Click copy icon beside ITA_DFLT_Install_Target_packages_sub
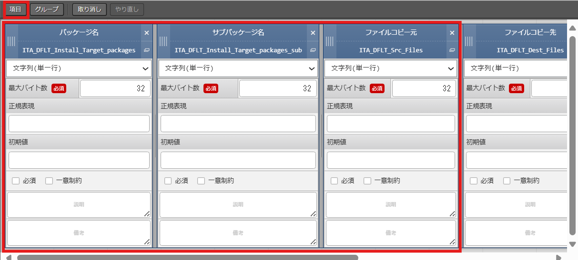This screenshot has width=578, height=260. tap(313, 50)
